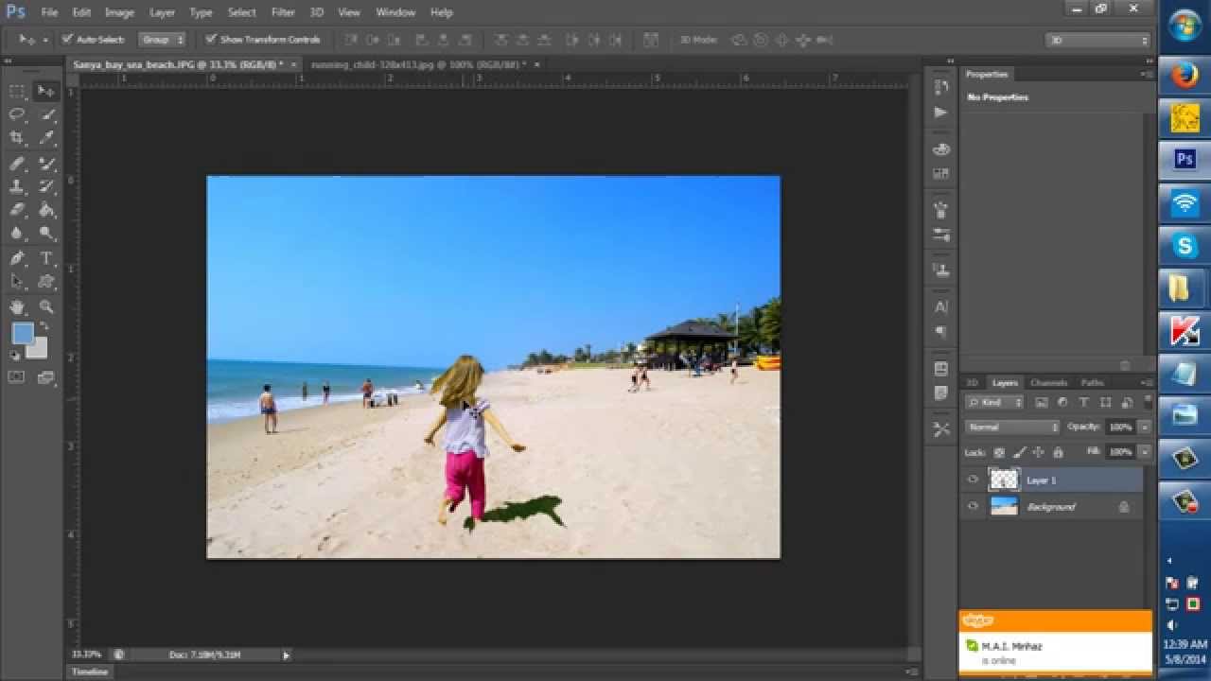
Task: Open Firefox from the Windows taskbar
Action: [x=1185, y=77]
